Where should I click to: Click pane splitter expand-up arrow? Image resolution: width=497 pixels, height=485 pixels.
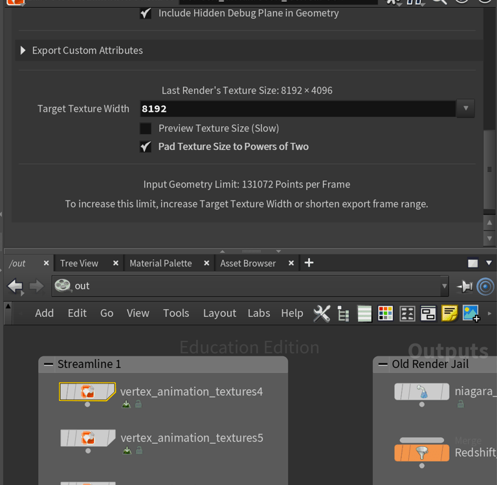coord(223,252)
